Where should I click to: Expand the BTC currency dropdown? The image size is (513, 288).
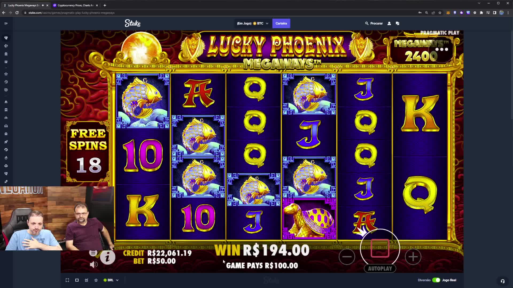coord(252,23)
